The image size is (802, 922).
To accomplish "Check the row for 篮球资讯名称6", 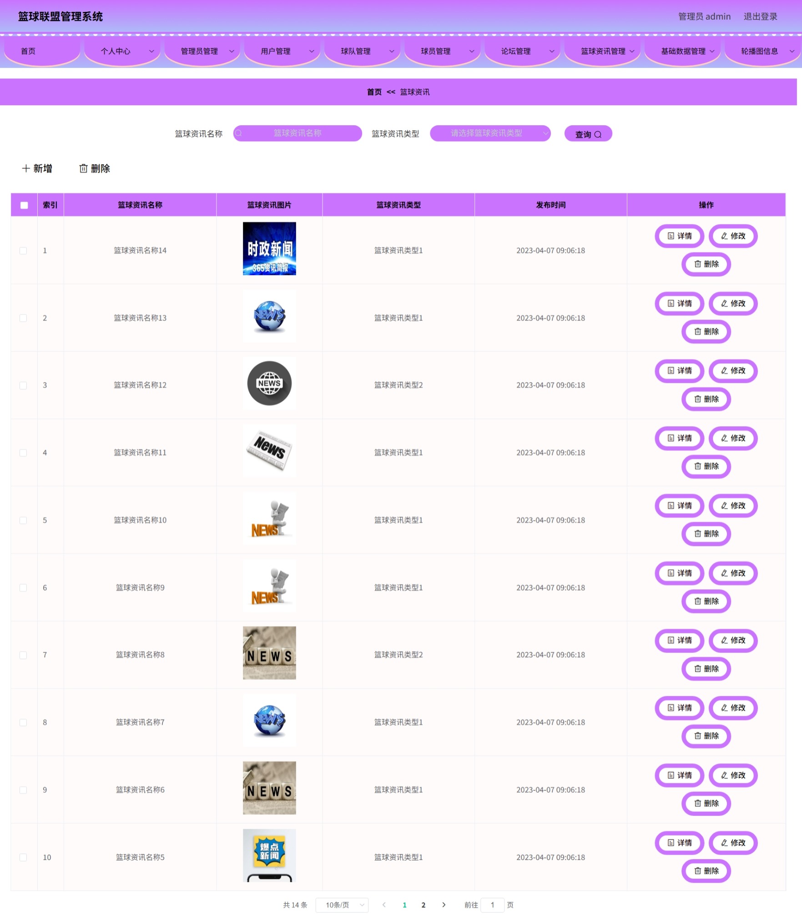I will 23,790.
